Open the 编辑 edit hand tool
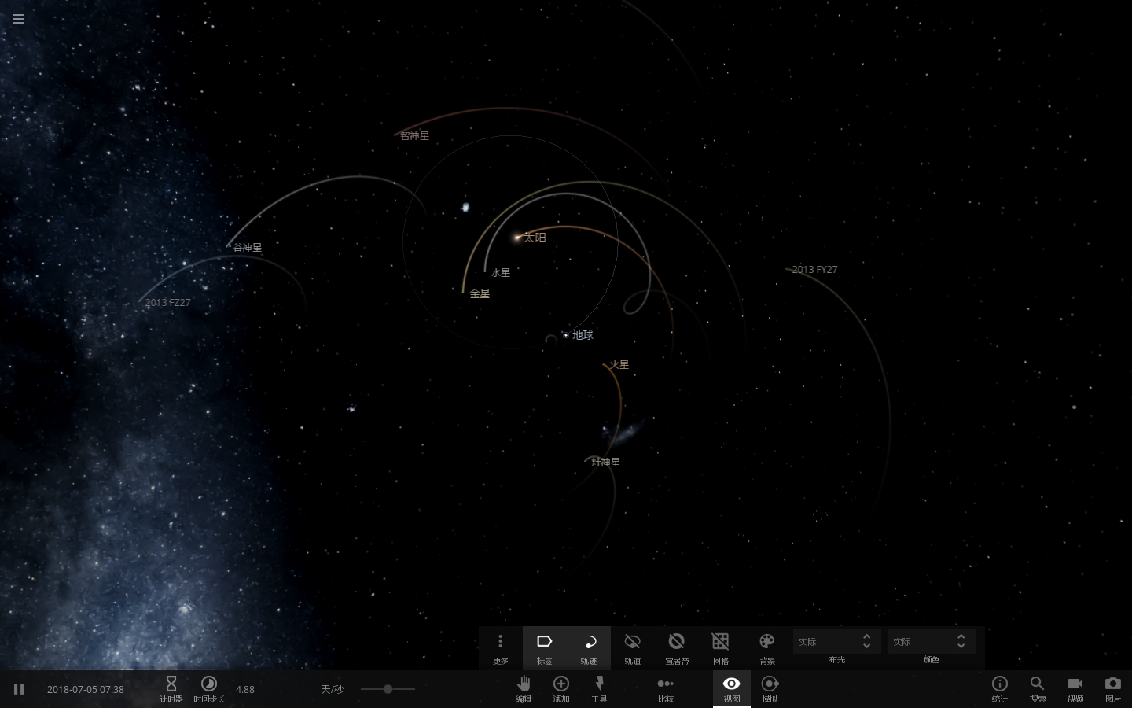This screenshot has width=1132, height=708. click(524, 688)
